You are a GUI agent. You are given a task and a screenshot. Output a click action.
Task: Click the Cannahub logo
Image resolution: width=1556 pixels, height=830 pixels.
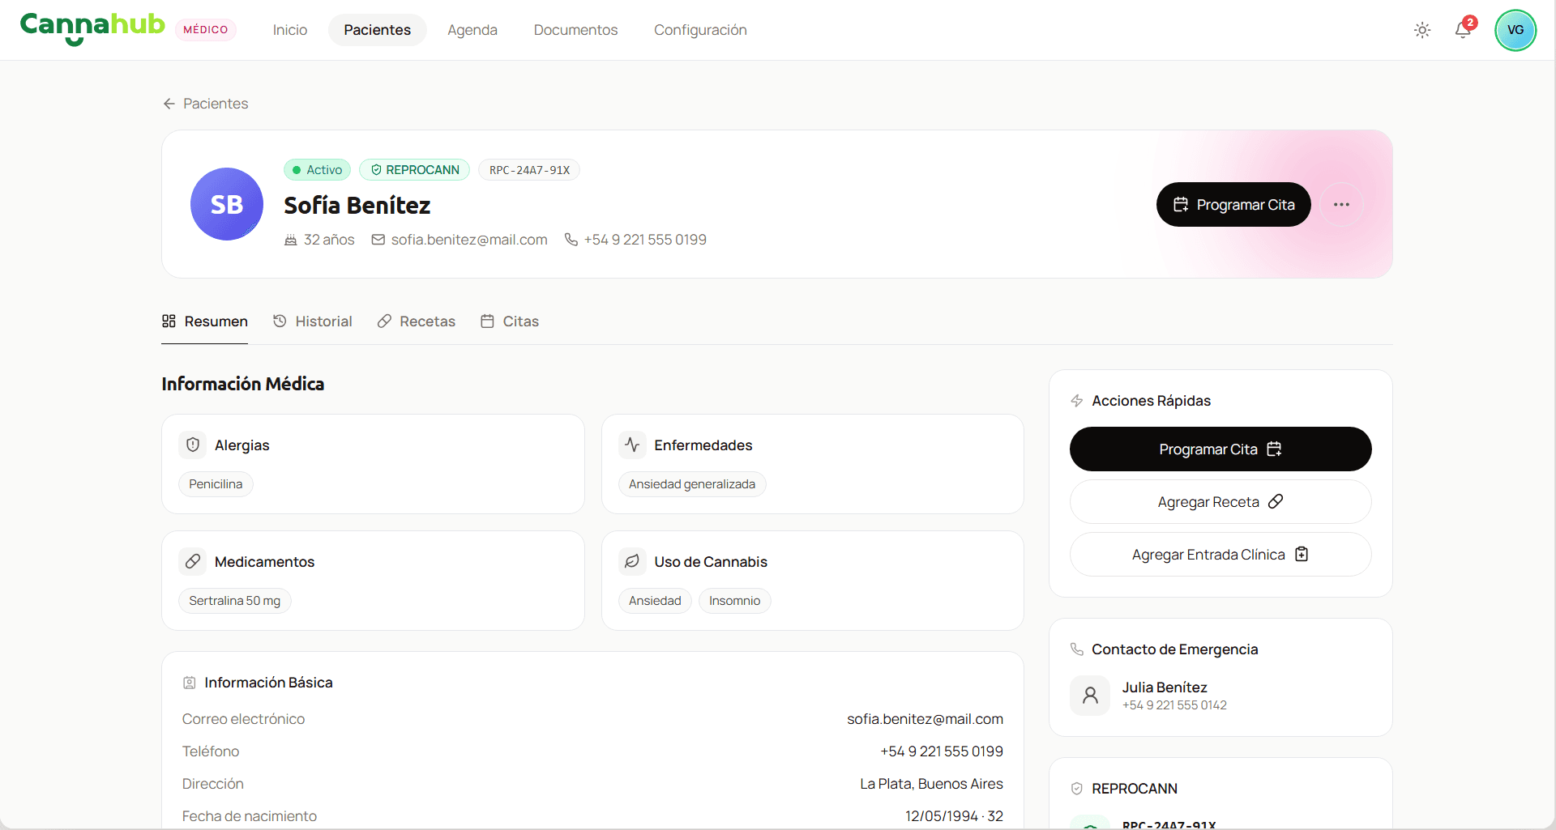coord(92,28)
